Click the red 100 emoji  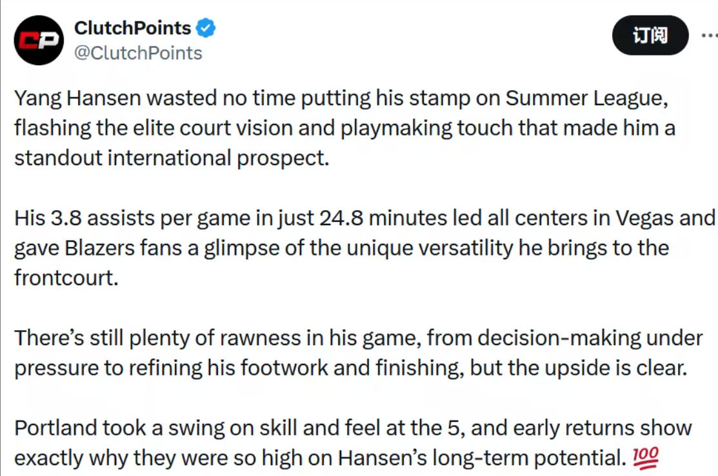[x=645, y=458]
